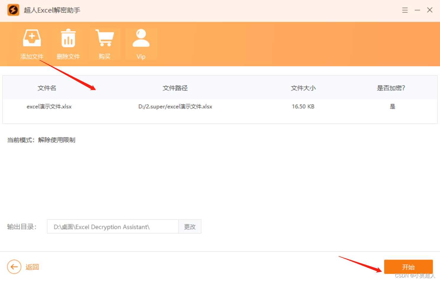The width and height of the screenshot is (440, 281).
Task: Click the D:/2.super file path cell
Action: point(175,106)
